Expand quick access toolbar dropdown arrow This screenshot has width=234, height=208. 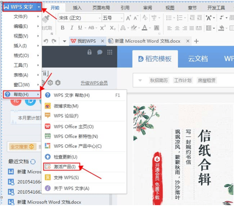65,41
